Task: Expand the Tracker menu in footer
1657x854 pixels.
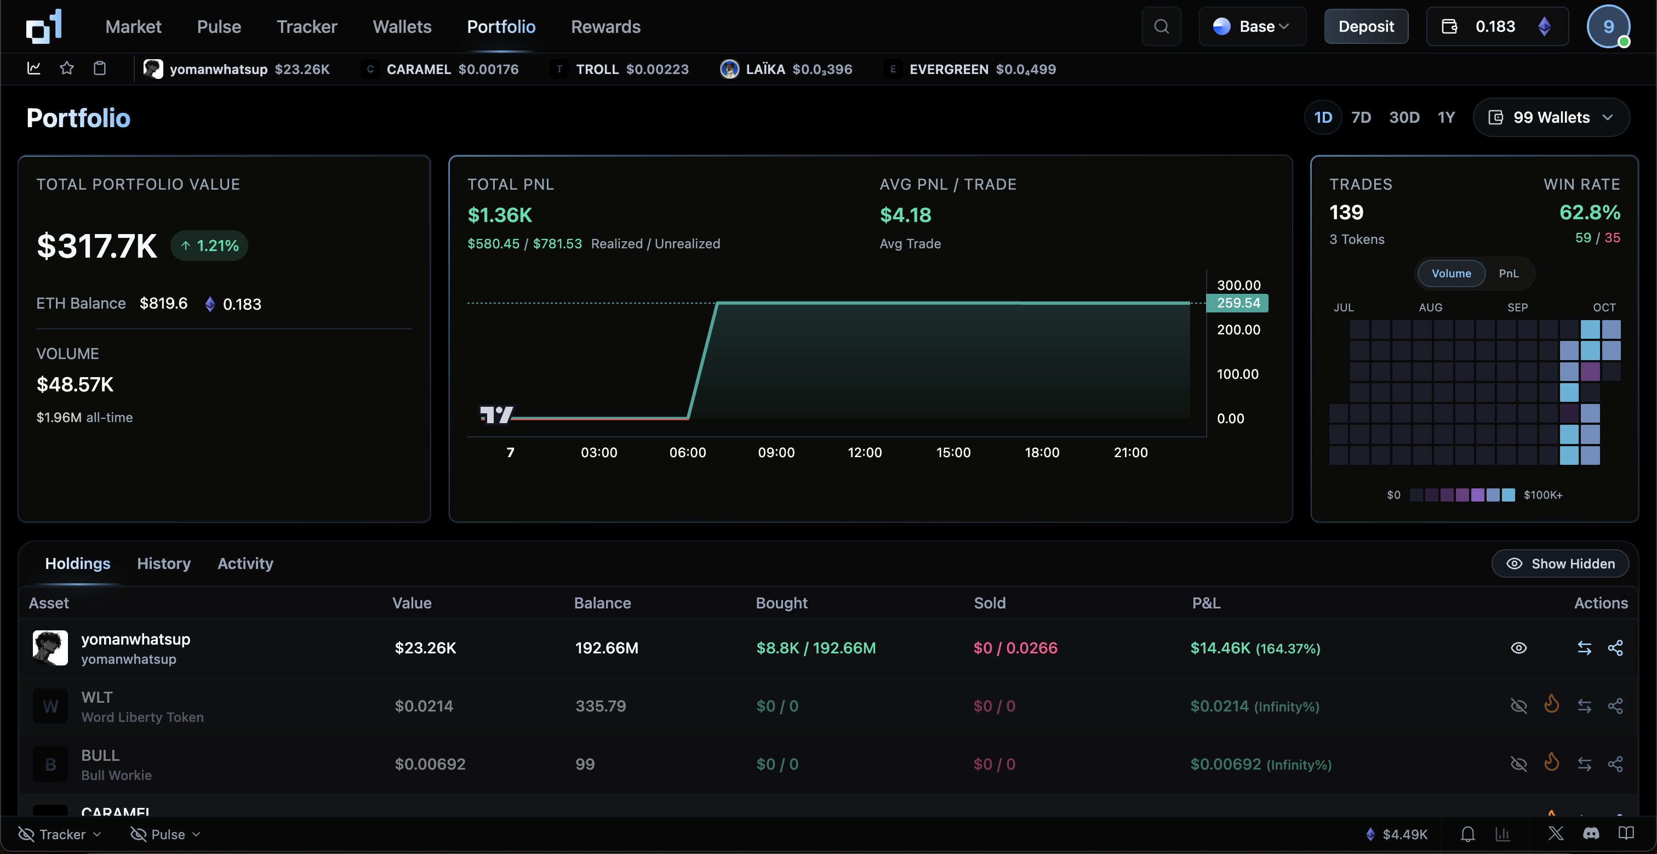Action: 61,835
